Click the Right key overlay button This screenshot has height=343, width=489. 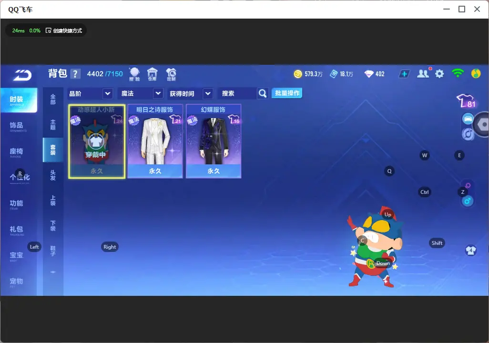[x=110, y=247]
